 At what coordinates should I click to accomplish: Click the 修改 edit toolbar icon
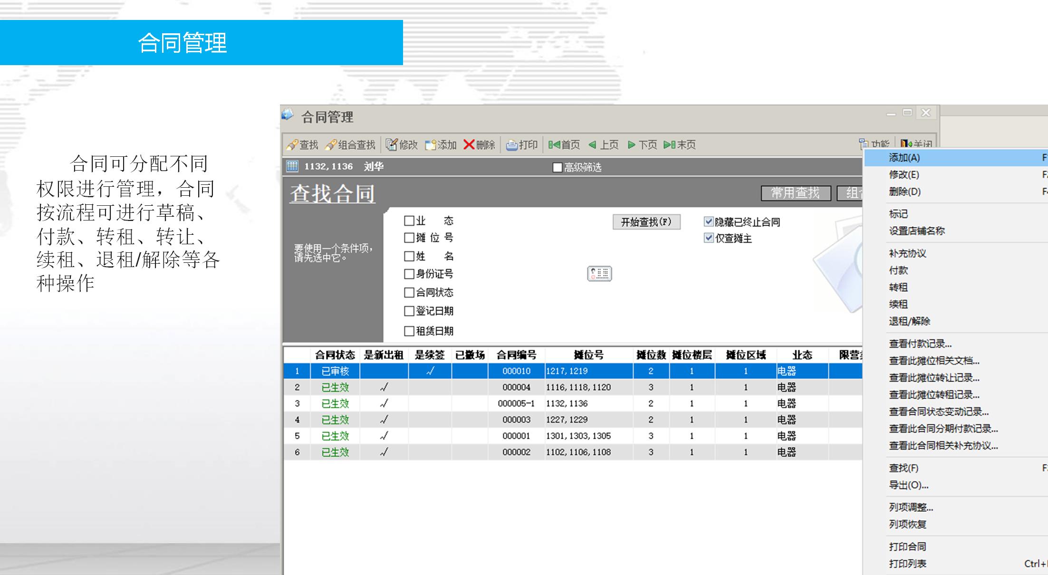[x=392, y=145]
